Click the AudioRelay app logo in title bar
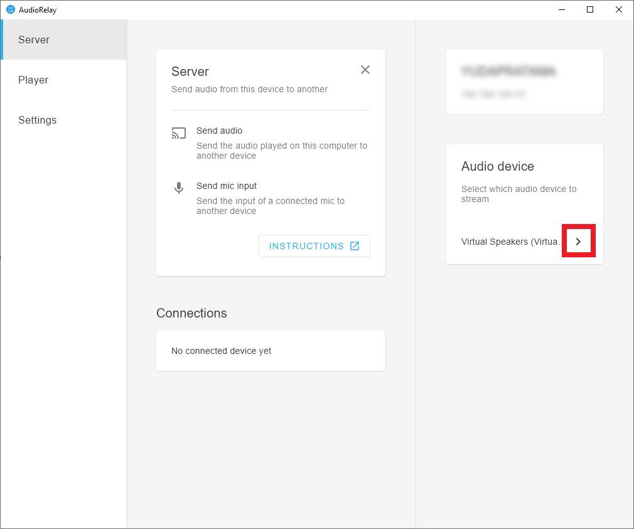634x529 pixels. (11, 9)
